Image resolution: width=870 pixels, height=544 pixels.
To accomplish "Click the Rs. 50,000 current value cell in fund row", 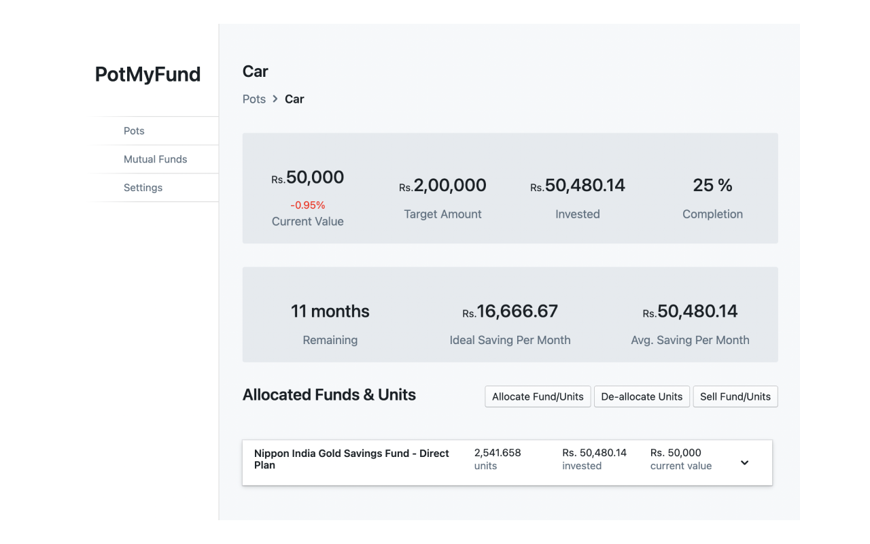I will coord(681,459).
